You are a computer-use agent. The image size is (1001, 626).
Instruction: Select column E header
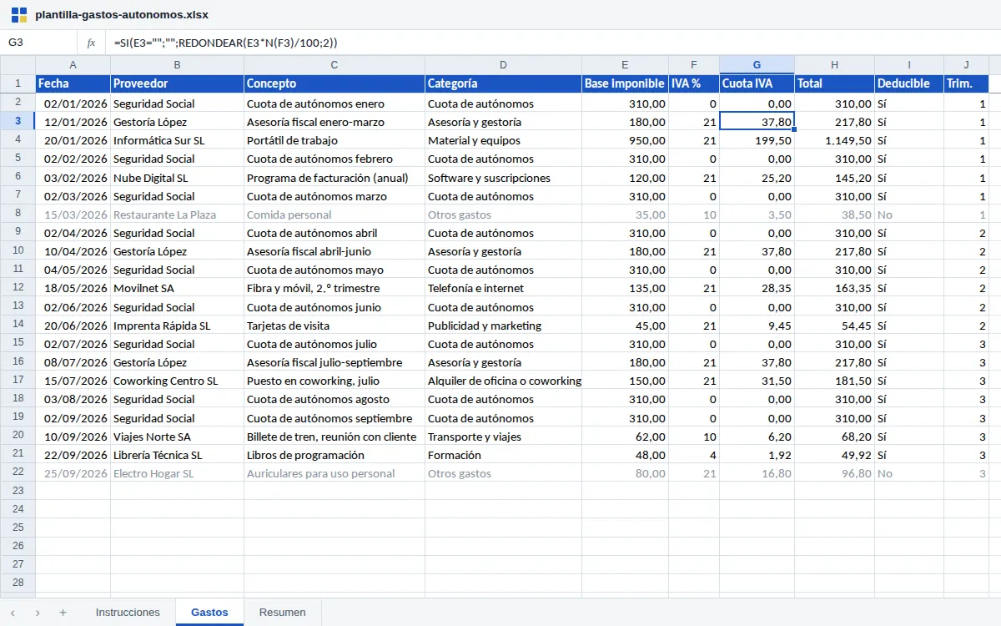pos(626,65)
